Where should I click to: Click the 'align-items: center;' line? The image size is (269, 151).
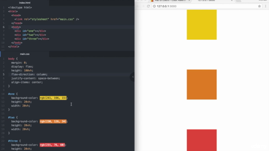click(27, 82)
